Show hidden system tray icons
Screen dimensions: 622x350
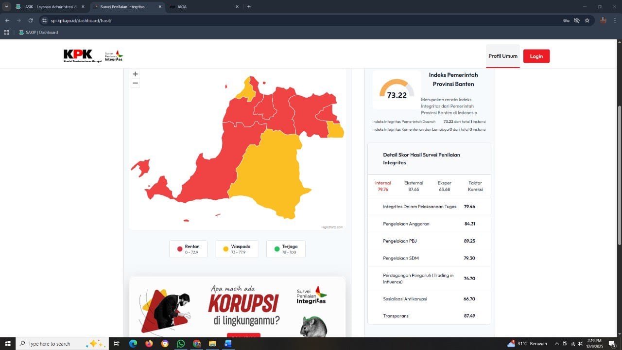557,344
